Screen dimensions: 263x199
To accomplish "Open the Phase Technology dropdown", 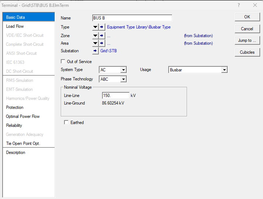I will click(x=123, y=79).
